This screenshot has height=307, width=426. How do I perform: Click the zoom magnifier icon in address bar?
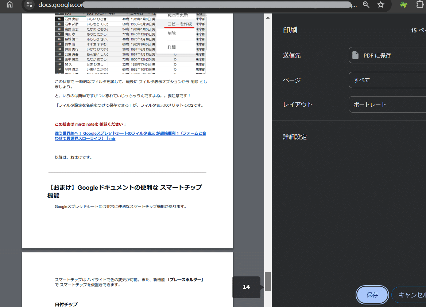[366, 5]
